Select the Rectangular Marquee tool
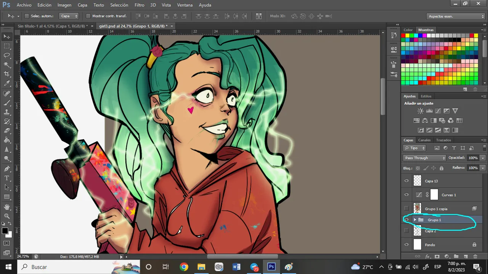 click(x=7, y=46)
